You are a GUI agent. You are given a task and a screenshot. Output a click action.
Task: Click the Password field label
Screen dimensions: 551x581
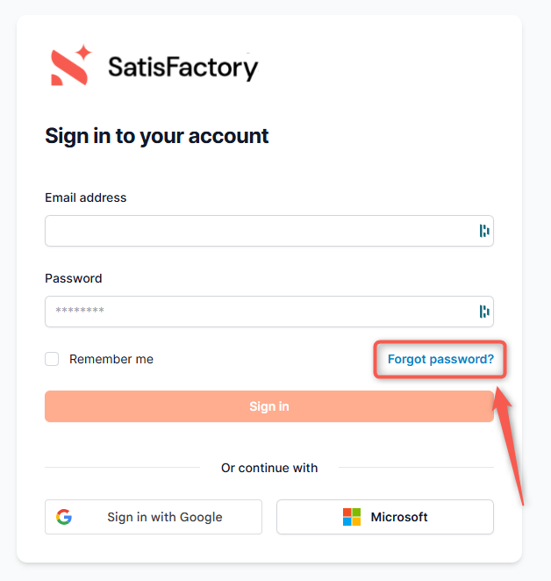(x=73, y=278)
